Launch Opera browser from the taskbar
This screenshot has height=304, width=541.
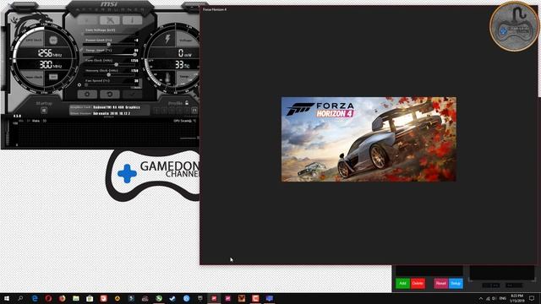tap(48, 298)
